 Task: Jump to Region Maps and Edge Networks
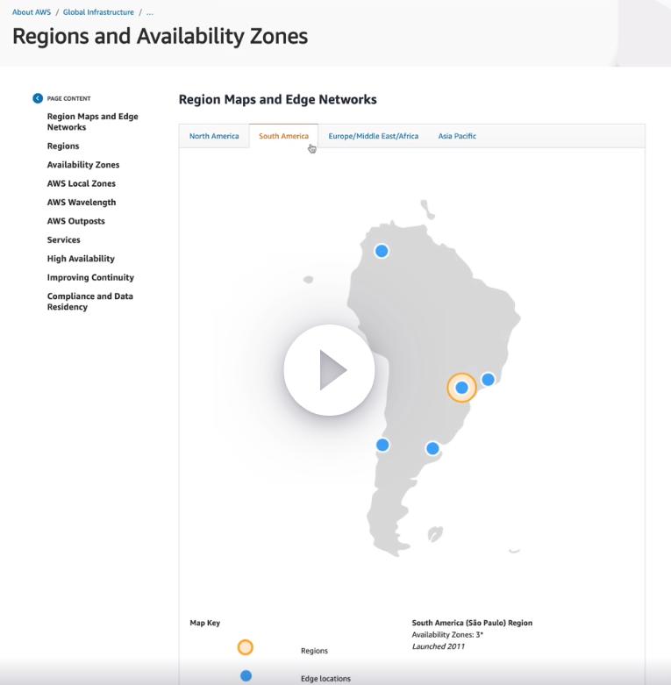[93, 121]
